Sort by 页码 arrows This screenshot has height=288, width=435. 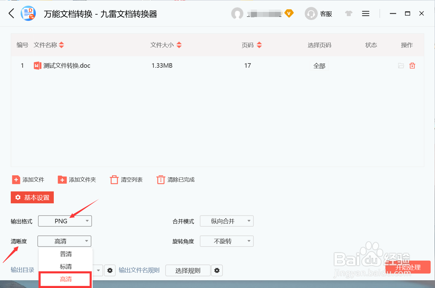(259, 45)
